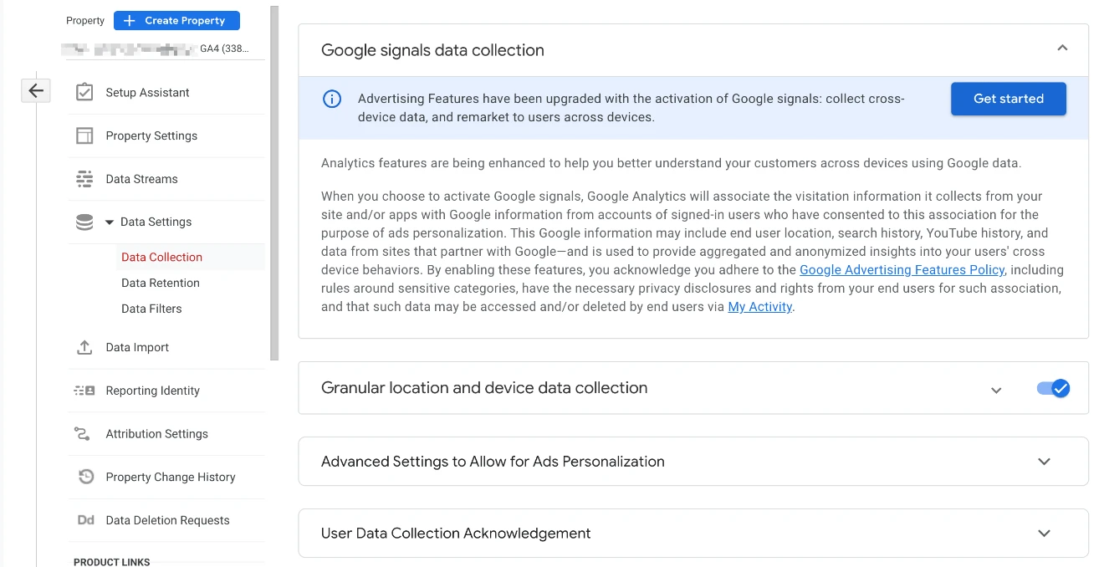The height and width of the screenshot is (567, 1104).
Task: Click the sidebar vertical scrollbar
Action: pyautogui.click(x=274, y=184)
